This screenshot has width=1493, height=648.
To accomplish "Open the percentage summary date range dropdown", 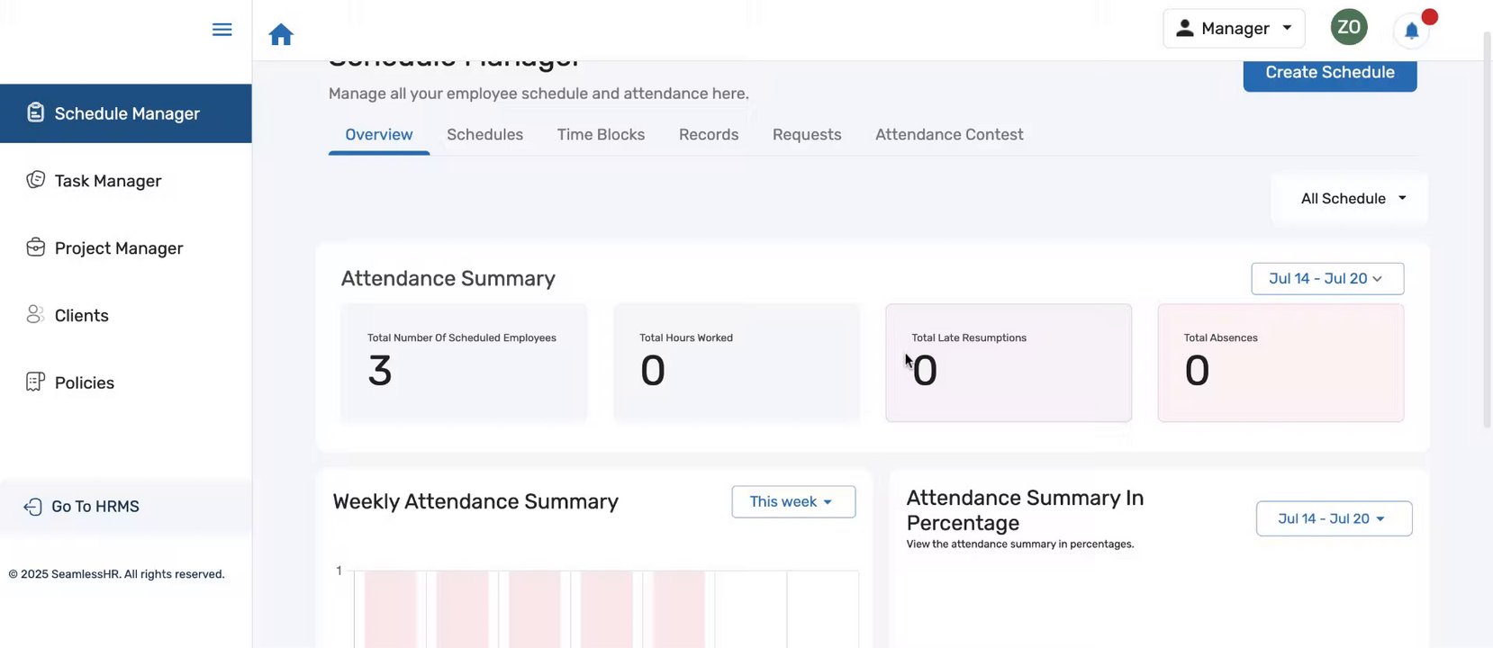I will tap(1333, 519).
